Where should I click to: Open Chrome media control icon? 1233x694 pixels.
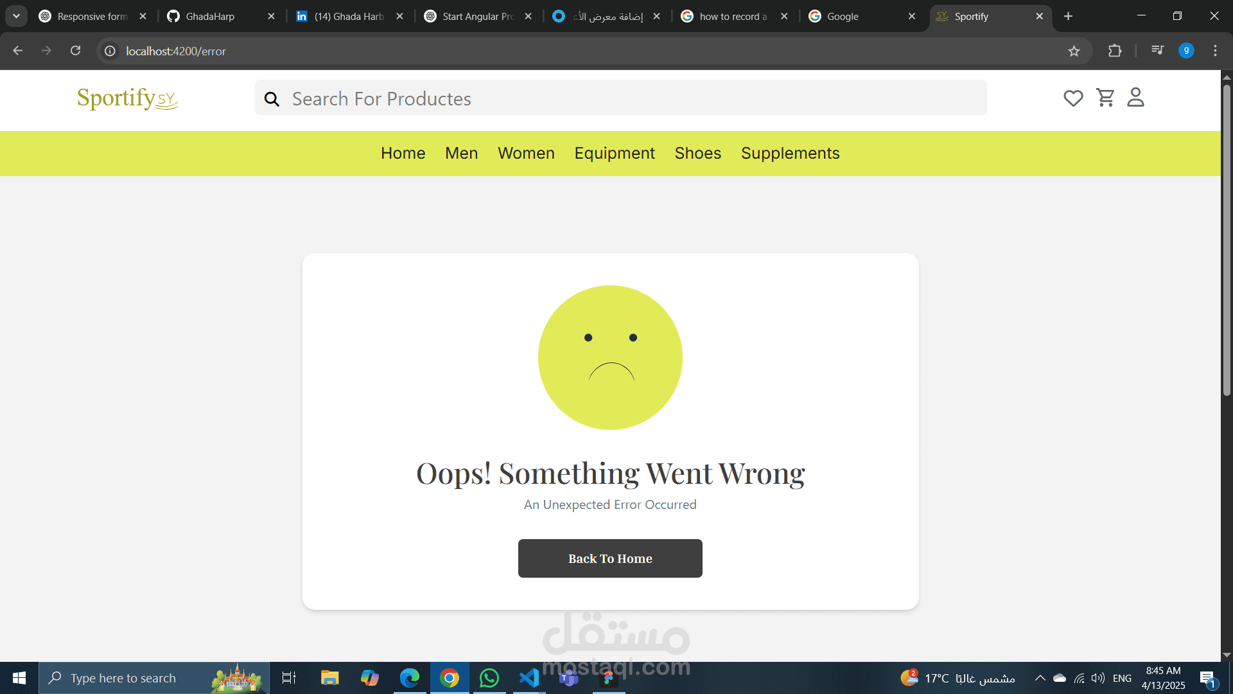[x=1157, y=50]
